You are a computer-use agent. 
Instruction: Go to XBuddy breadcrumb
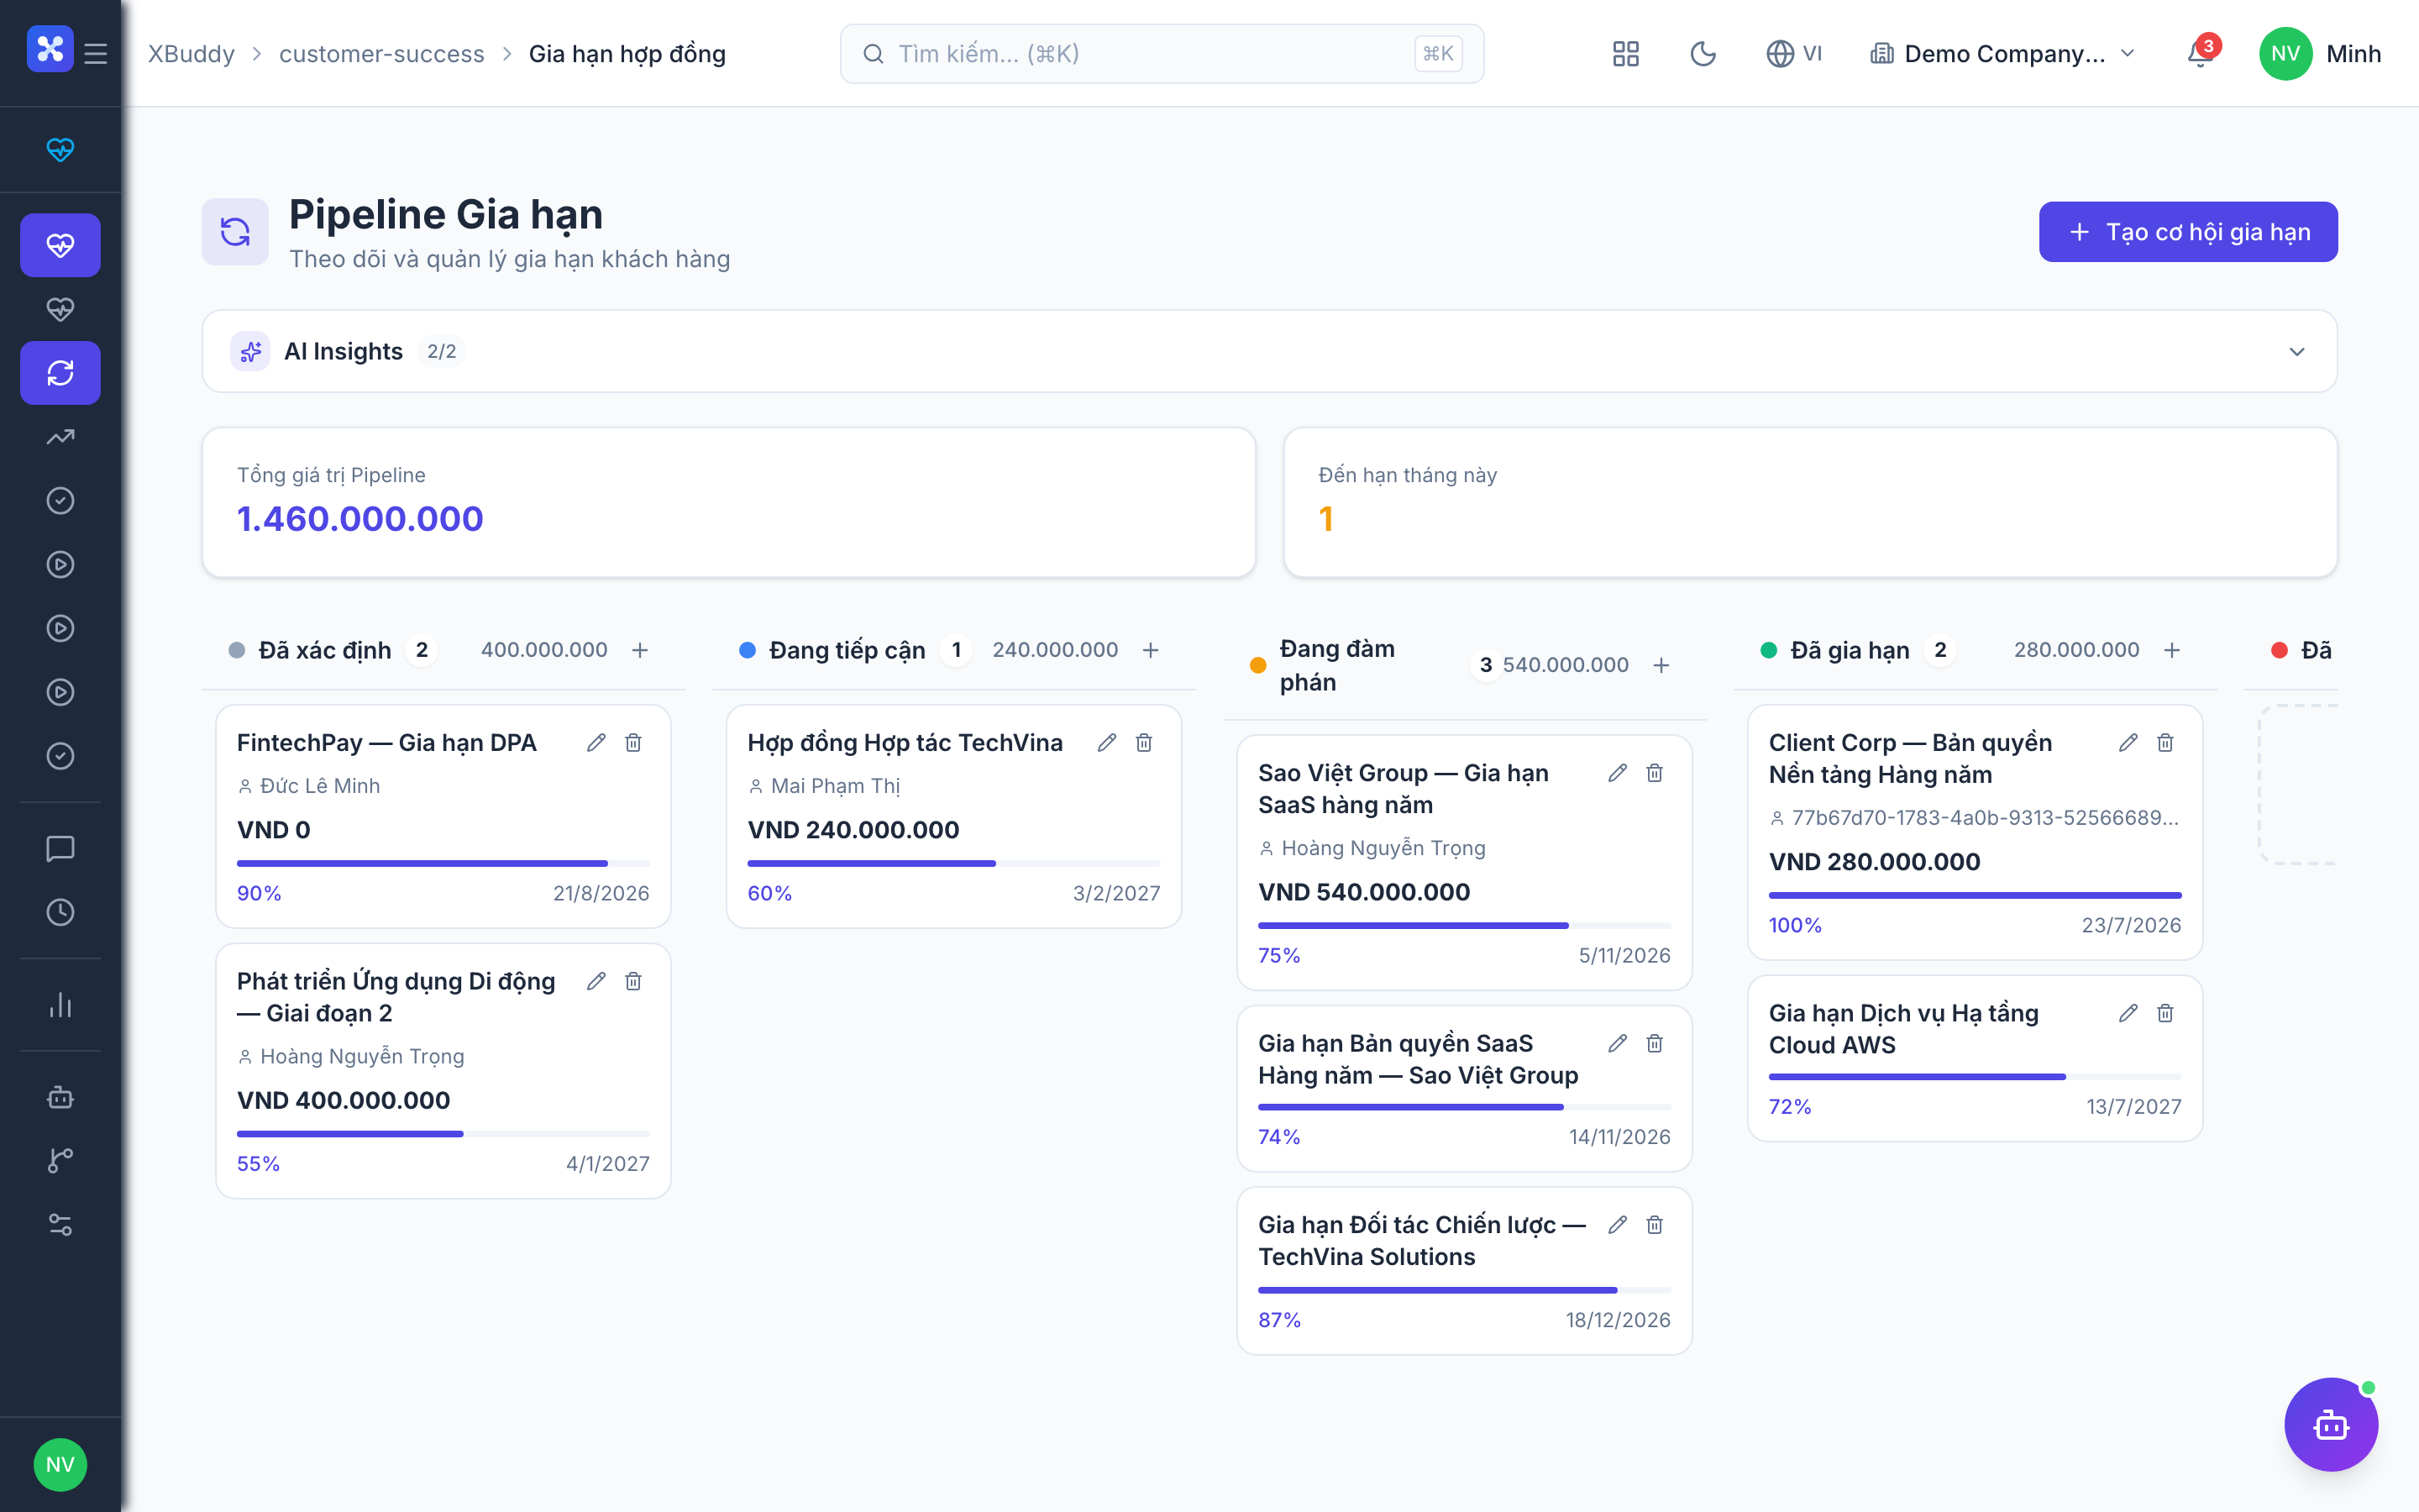point(192,54)
